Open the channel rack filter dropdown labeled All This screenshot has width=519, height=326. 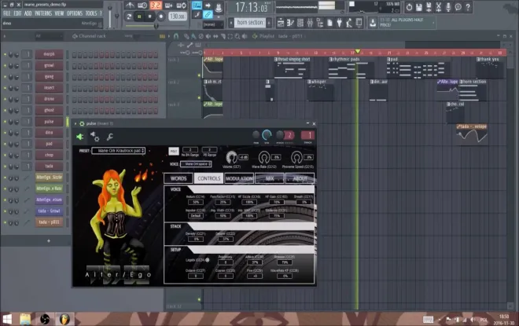[x=48, y=36]
